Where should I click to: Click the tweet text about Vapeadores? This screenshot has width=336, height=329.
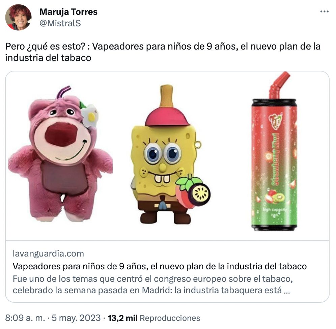point(163,52)
